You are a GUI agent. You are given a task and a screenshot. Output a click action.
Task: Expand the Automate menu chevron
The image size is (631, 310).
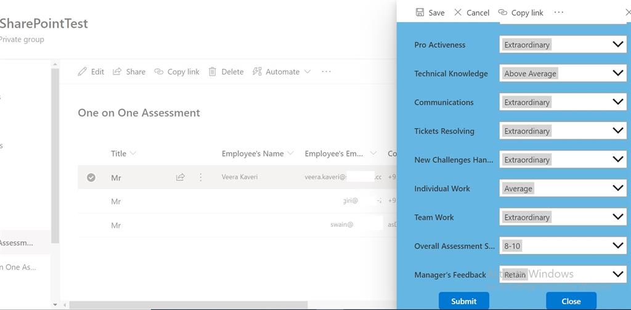pos(307,72)
